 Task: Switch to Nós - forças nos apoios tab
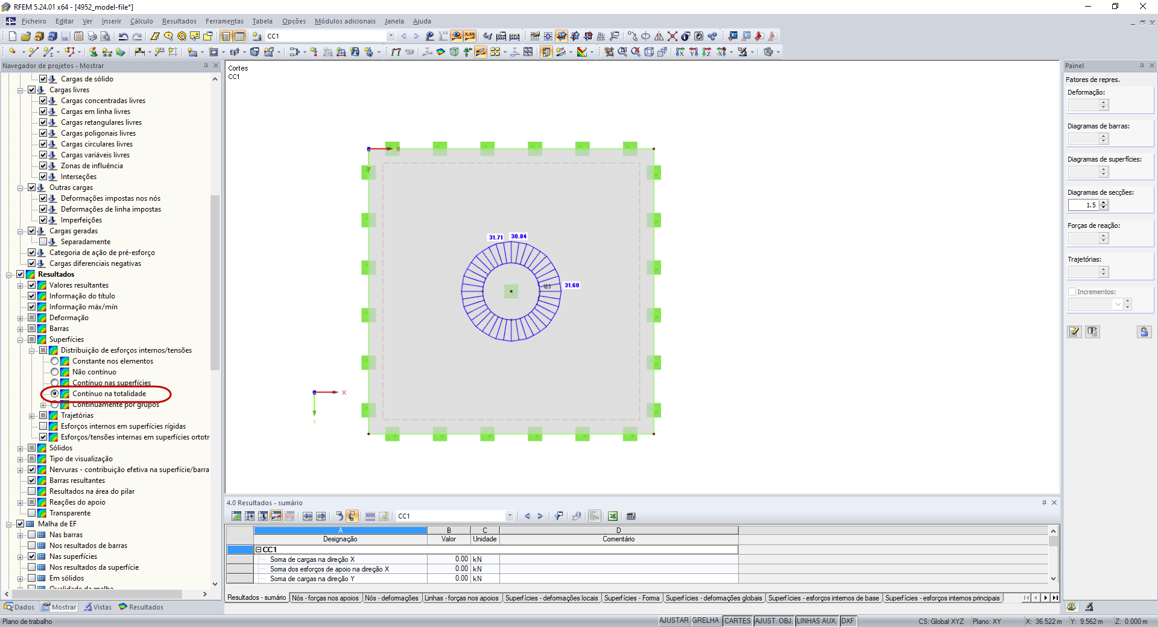(x=325, y=598)
